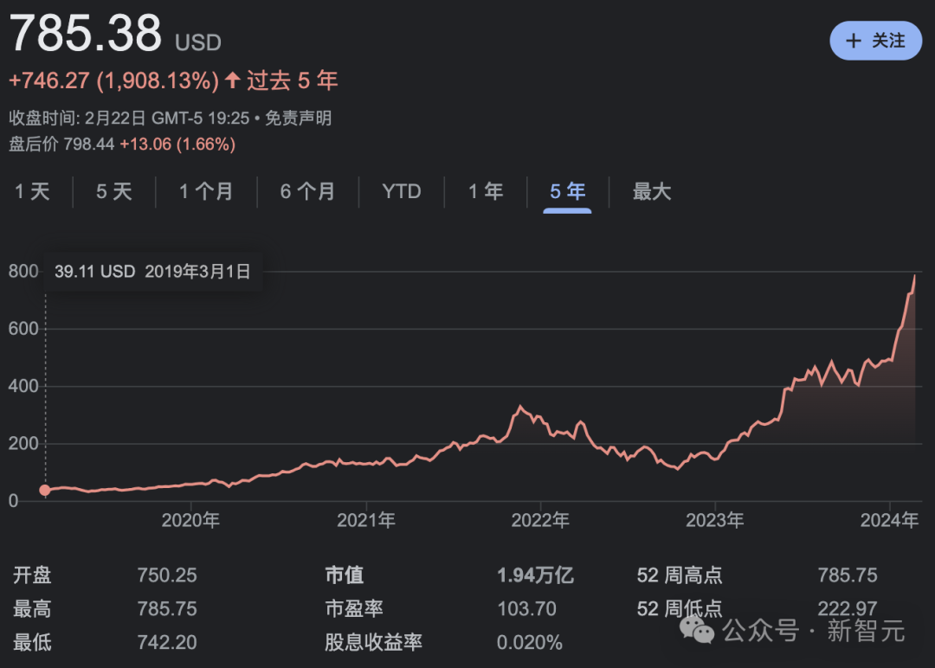Open the 免责声明 disclaimer link

pyautogui.click(x=298, y=118)
